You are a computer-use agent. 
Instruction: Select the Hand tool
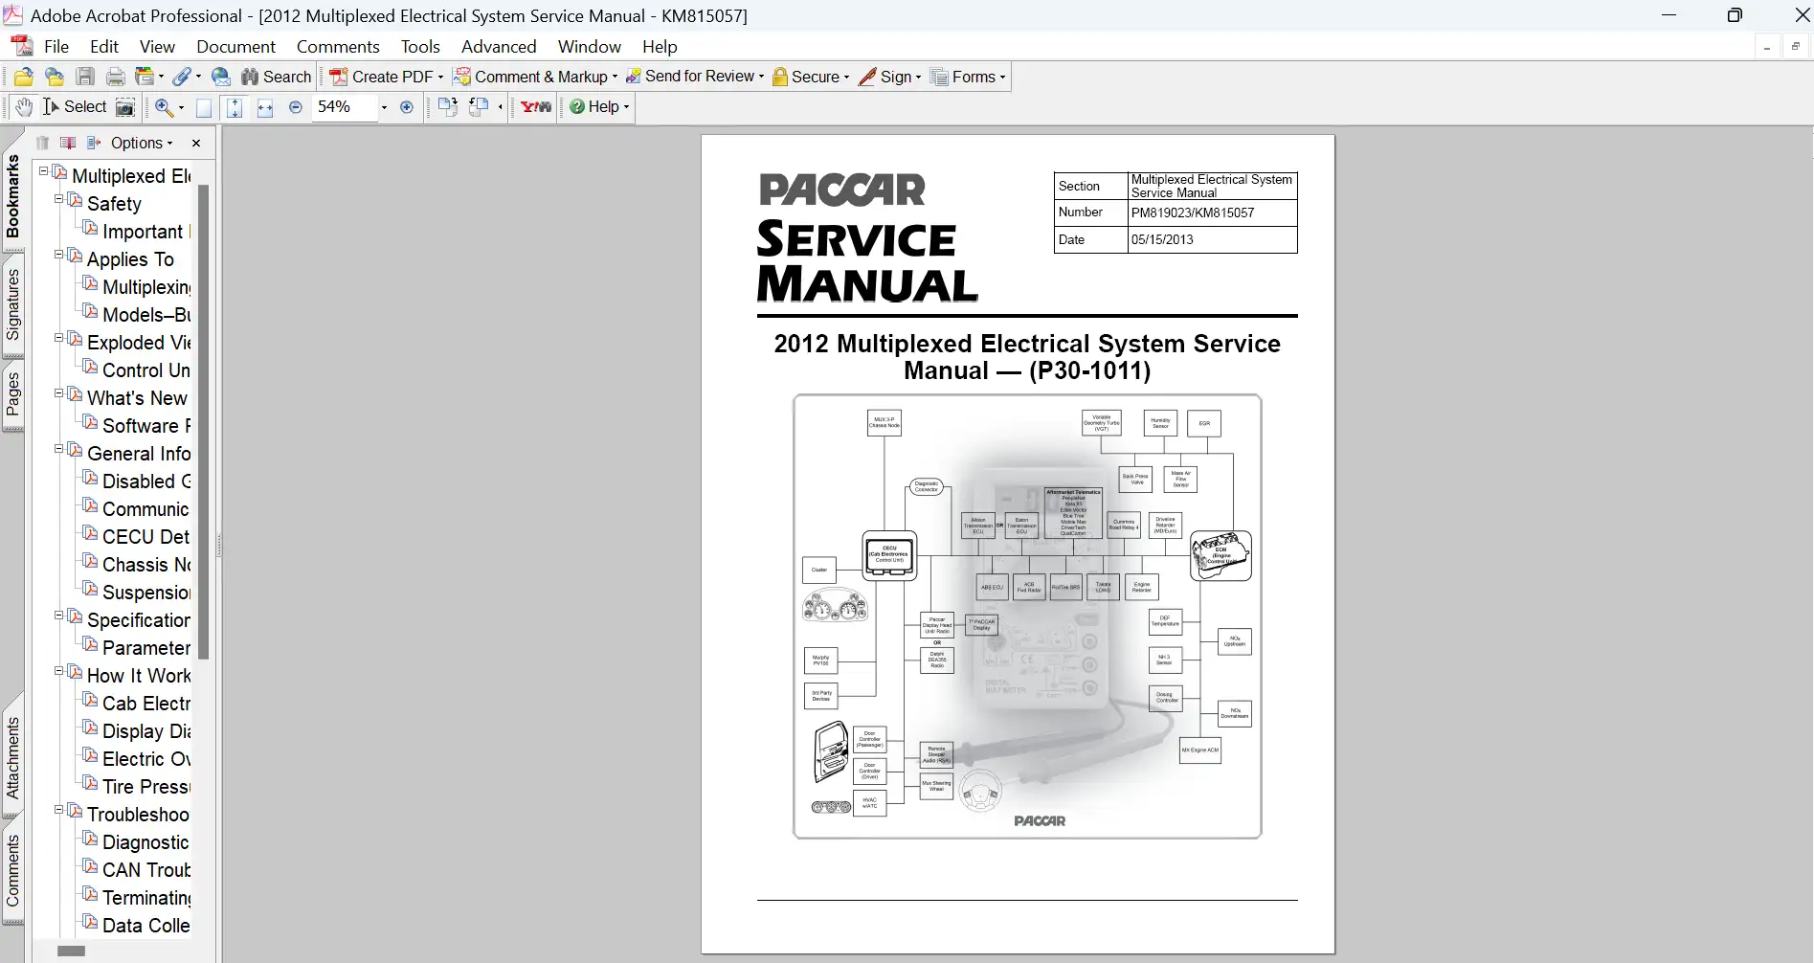(24, 107)
